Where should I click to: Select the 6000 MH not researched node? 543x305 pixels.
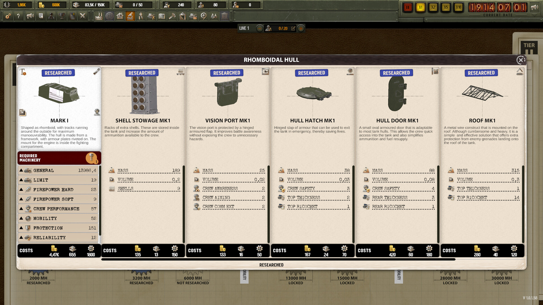click(x=193, y=278)
